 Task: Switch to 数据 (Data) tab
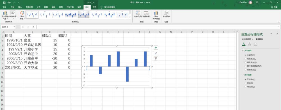[46, 7]
